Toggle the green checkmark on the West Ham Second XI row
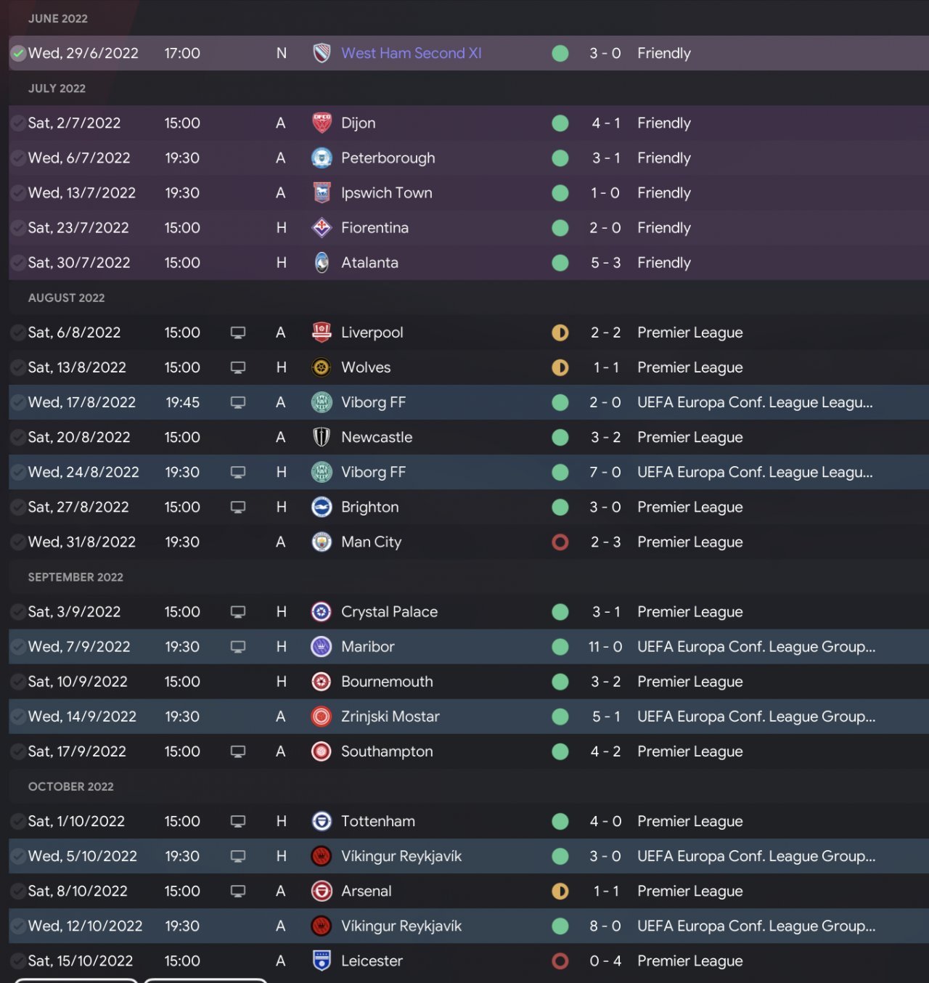Screen dimensions: 929x983 (x=18, y=54)
